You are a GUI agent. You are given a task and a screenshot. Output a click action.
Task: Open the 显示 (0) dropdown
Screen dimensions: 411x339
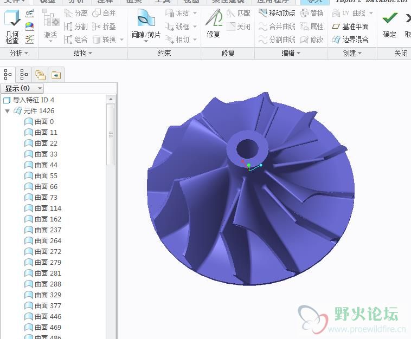(22, 88)
